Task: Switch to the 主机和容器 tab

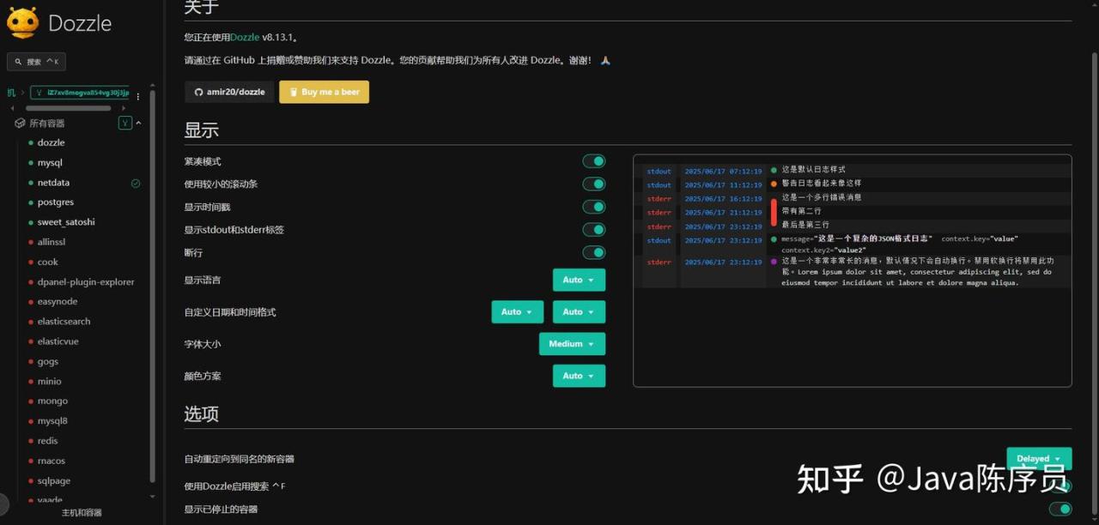Action: [x=82, y=513]
